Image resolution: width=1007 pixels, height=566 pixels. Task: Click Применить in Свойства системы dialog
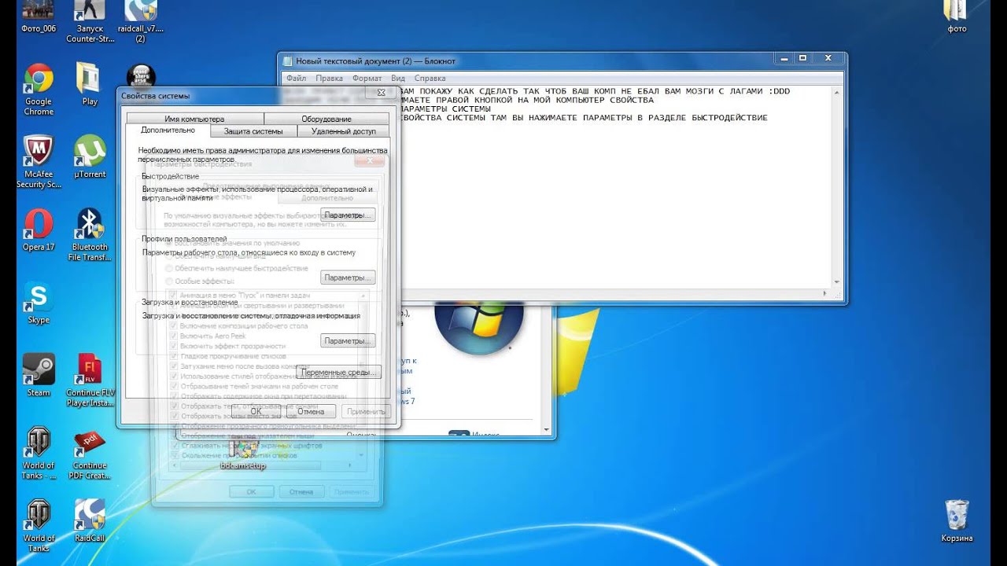point(366,411)
